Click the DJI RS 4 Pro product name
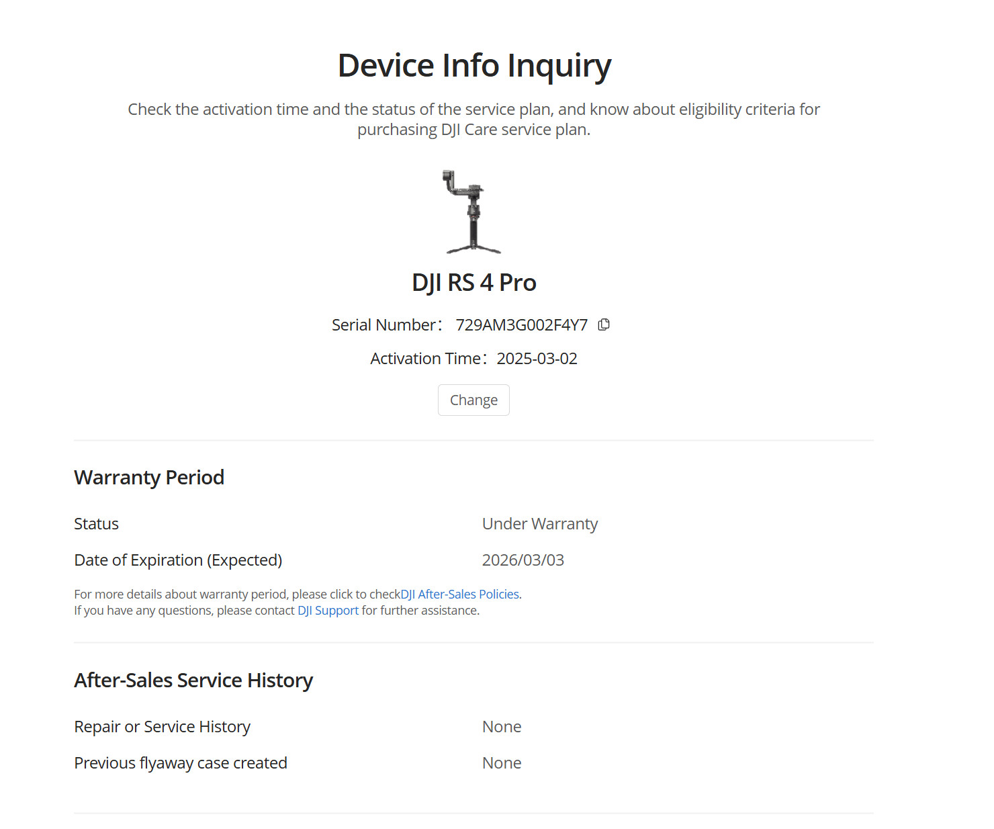 [x=474, y=283]
